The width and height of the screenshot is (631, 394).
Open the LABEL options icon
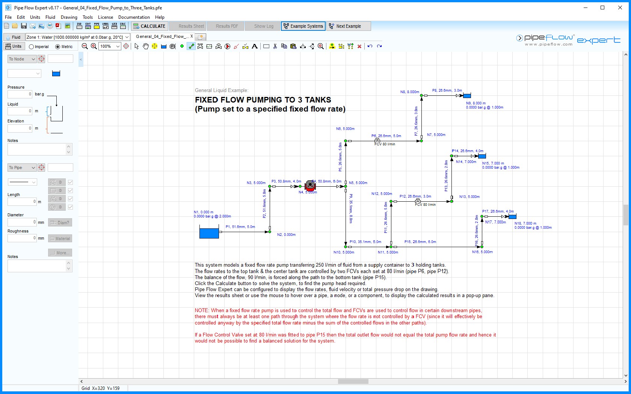(106, 26)
